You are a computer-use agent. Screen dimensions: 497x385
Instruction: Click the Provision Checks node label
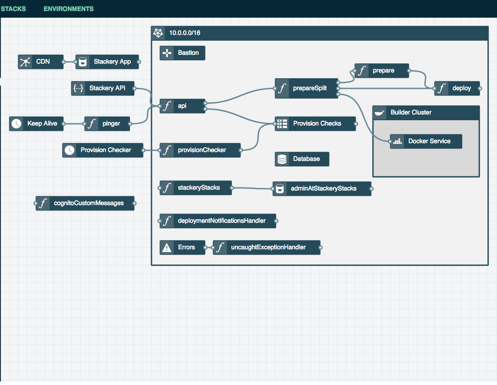coord(317,124)
